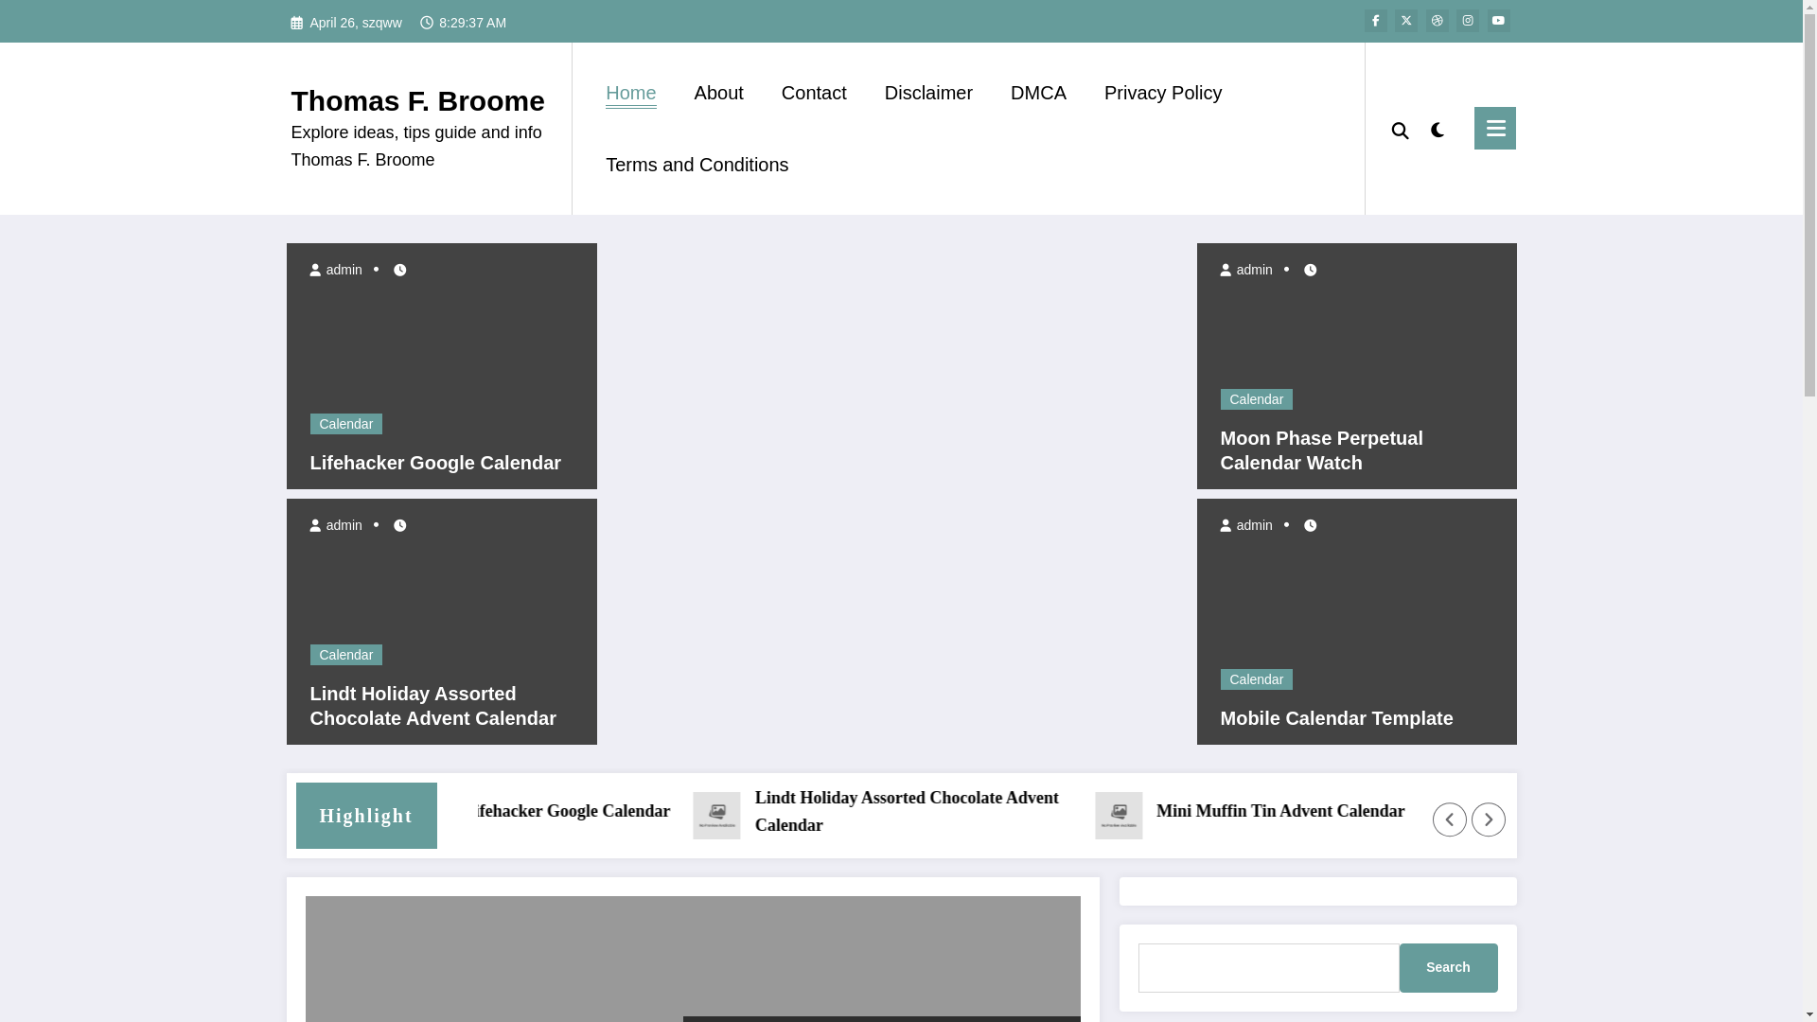Click Calendar tag on Lindt Holiday card
This screenshot has height=1022, width=1817.
(x=345, y=655)
